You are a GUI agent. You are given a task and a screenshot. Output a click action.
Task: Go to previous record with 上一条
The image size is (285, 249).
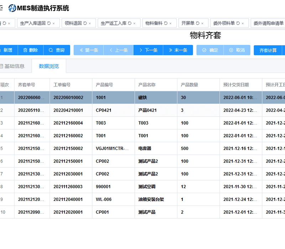pos(119,50)
